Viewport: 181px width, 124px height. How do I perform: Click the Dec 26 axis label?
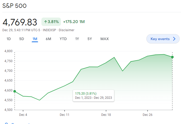click(147, 115)
